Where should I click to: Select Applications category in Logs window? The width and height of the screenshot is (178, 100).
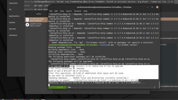point(14,16)
